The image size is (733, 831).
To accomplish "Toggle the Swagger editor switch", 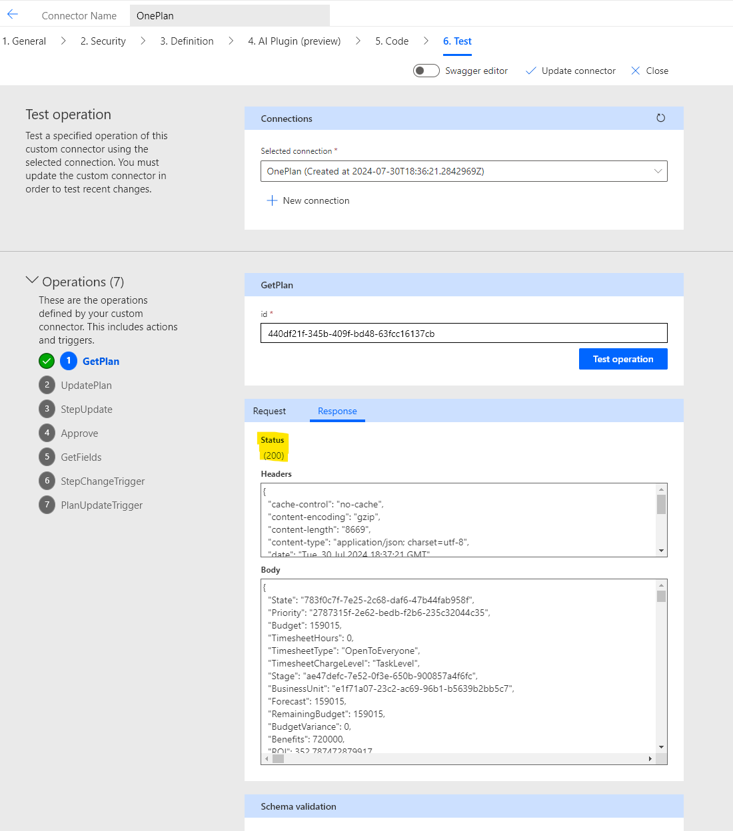I will 426,71.
